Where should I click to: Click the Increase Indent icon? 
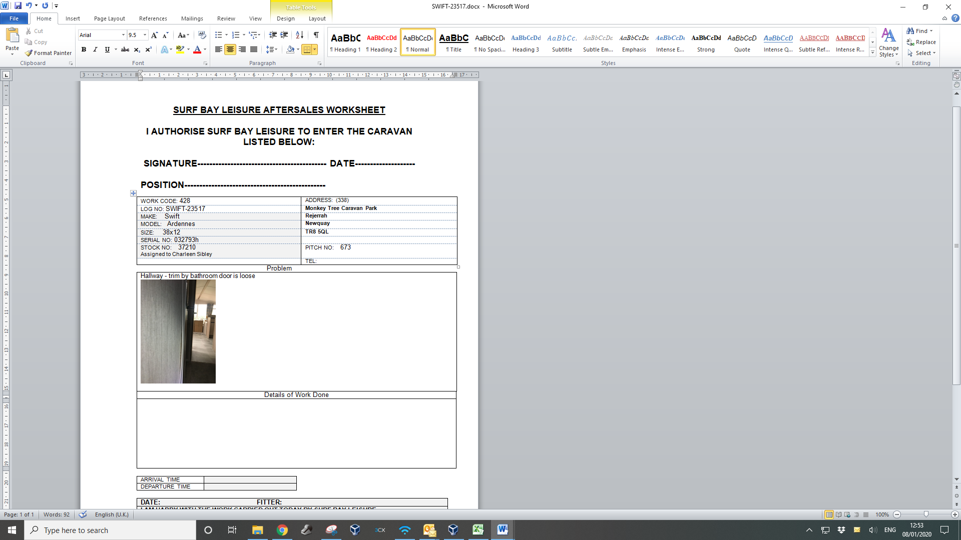(284, 35)
